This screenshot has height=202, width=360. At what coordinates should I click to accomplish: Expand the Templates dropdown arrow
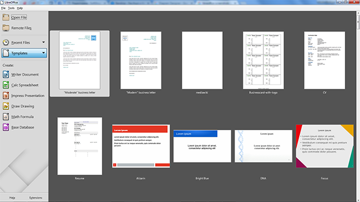(x=43, y=53)
